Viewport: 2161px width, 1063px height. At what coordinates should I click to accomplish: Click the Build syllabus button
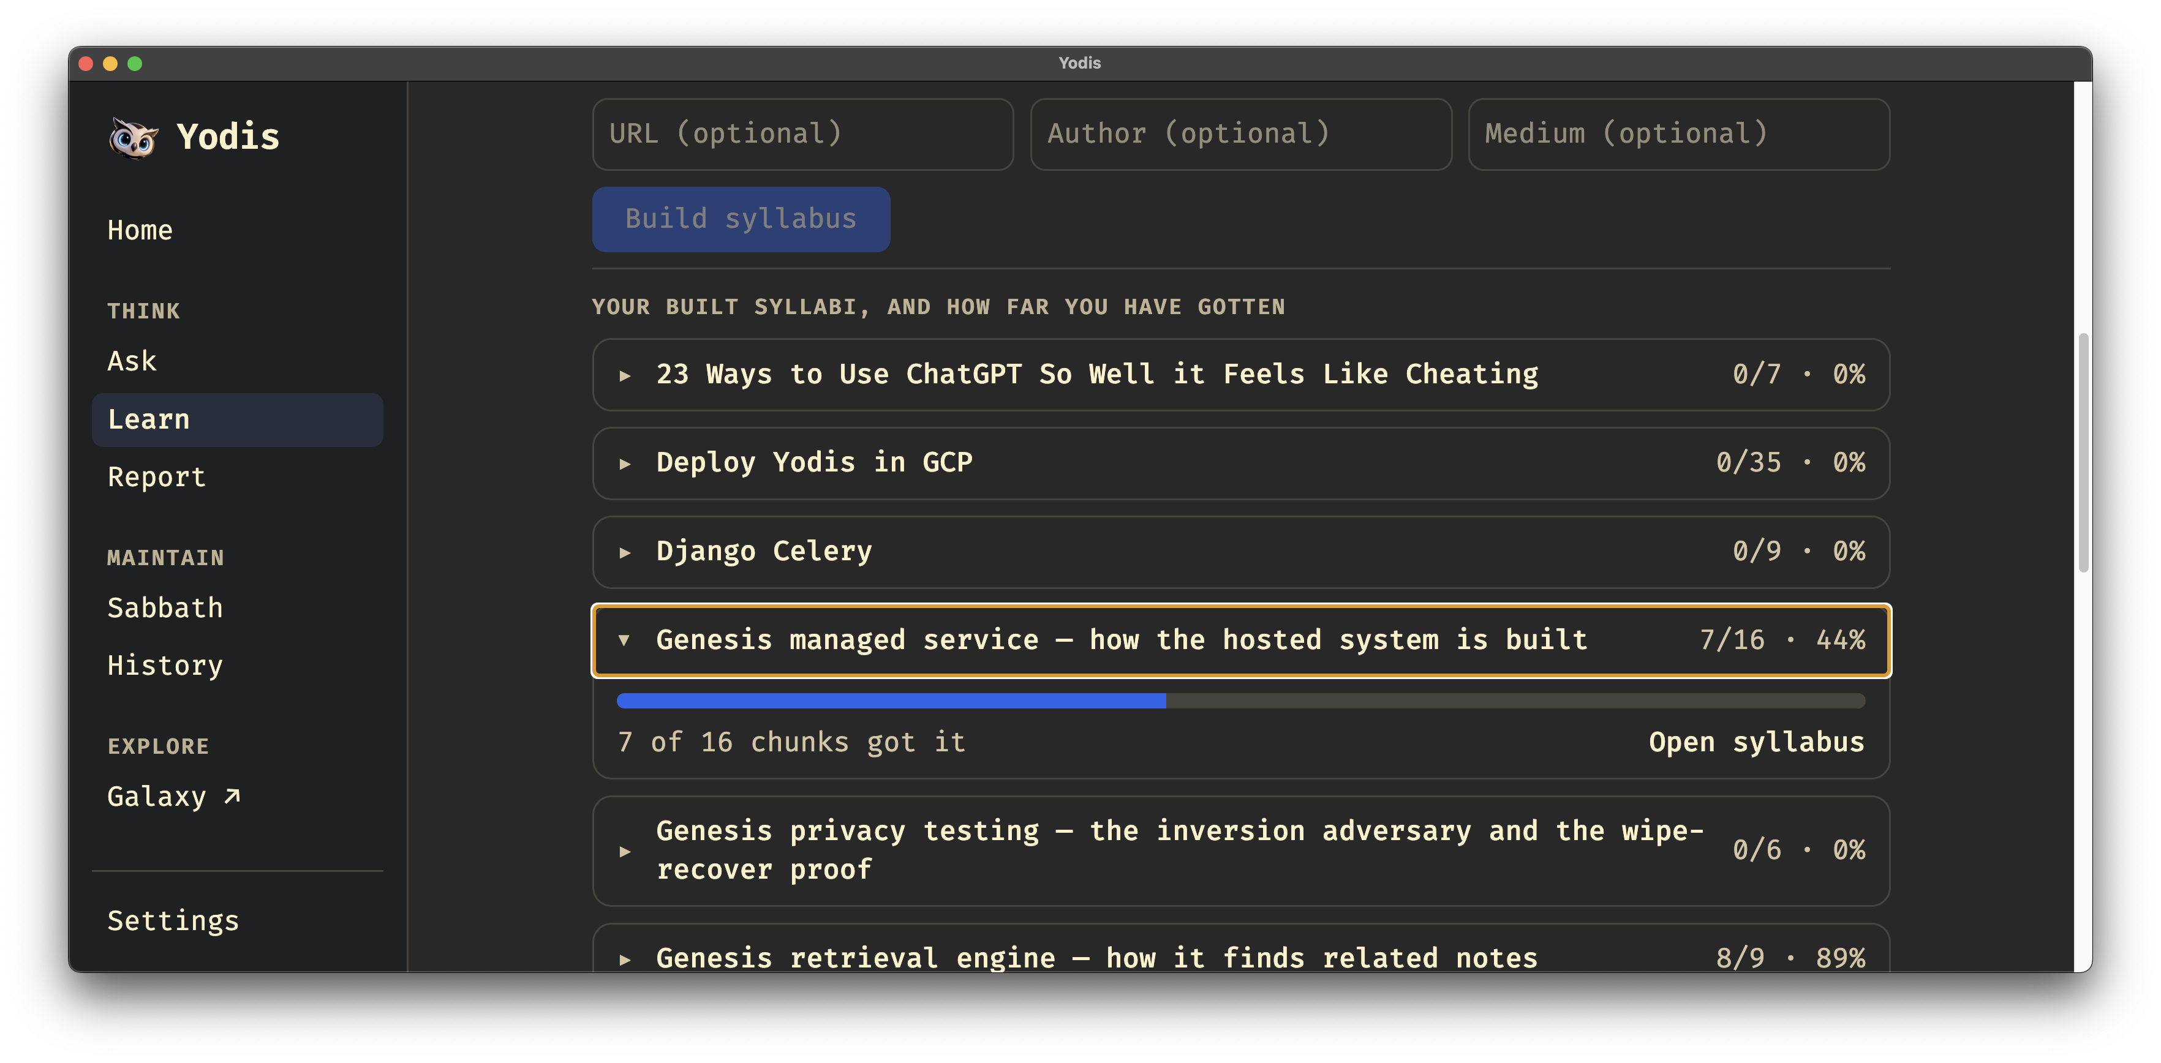(741, 219)
